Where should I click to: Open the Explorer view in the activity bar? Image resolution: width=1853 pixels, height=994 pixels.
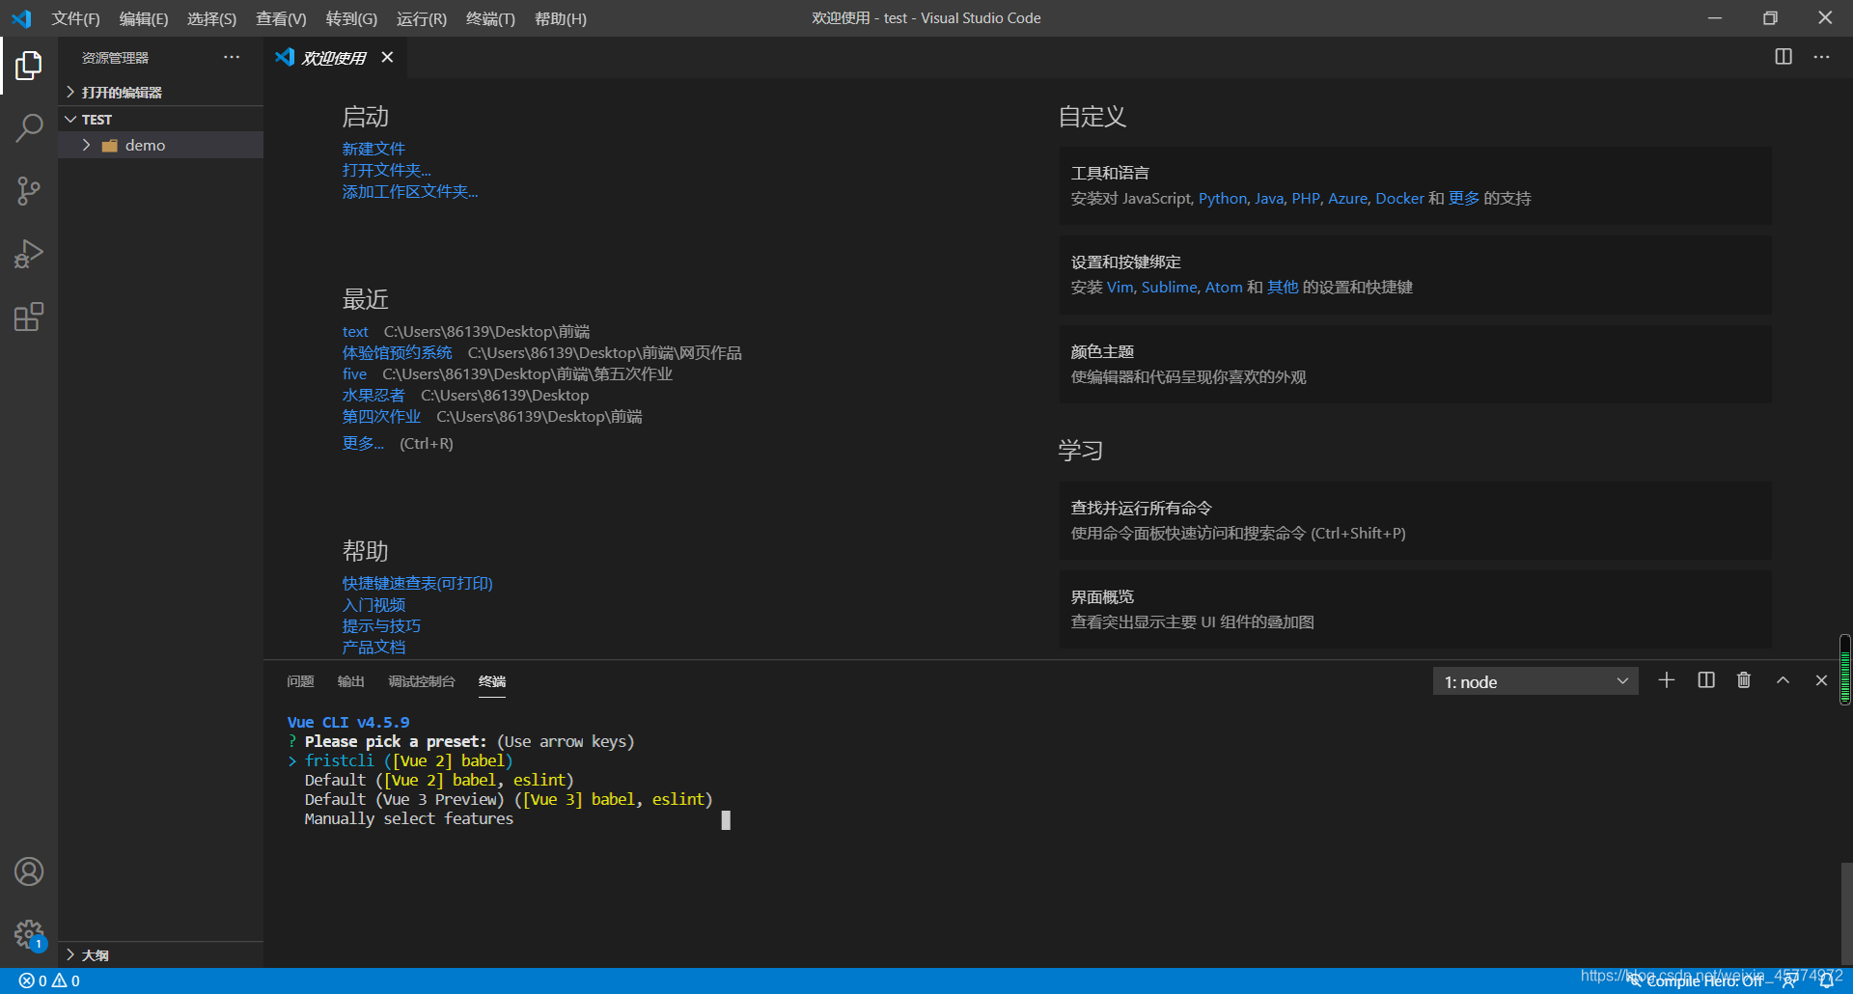tap(29, 66)
